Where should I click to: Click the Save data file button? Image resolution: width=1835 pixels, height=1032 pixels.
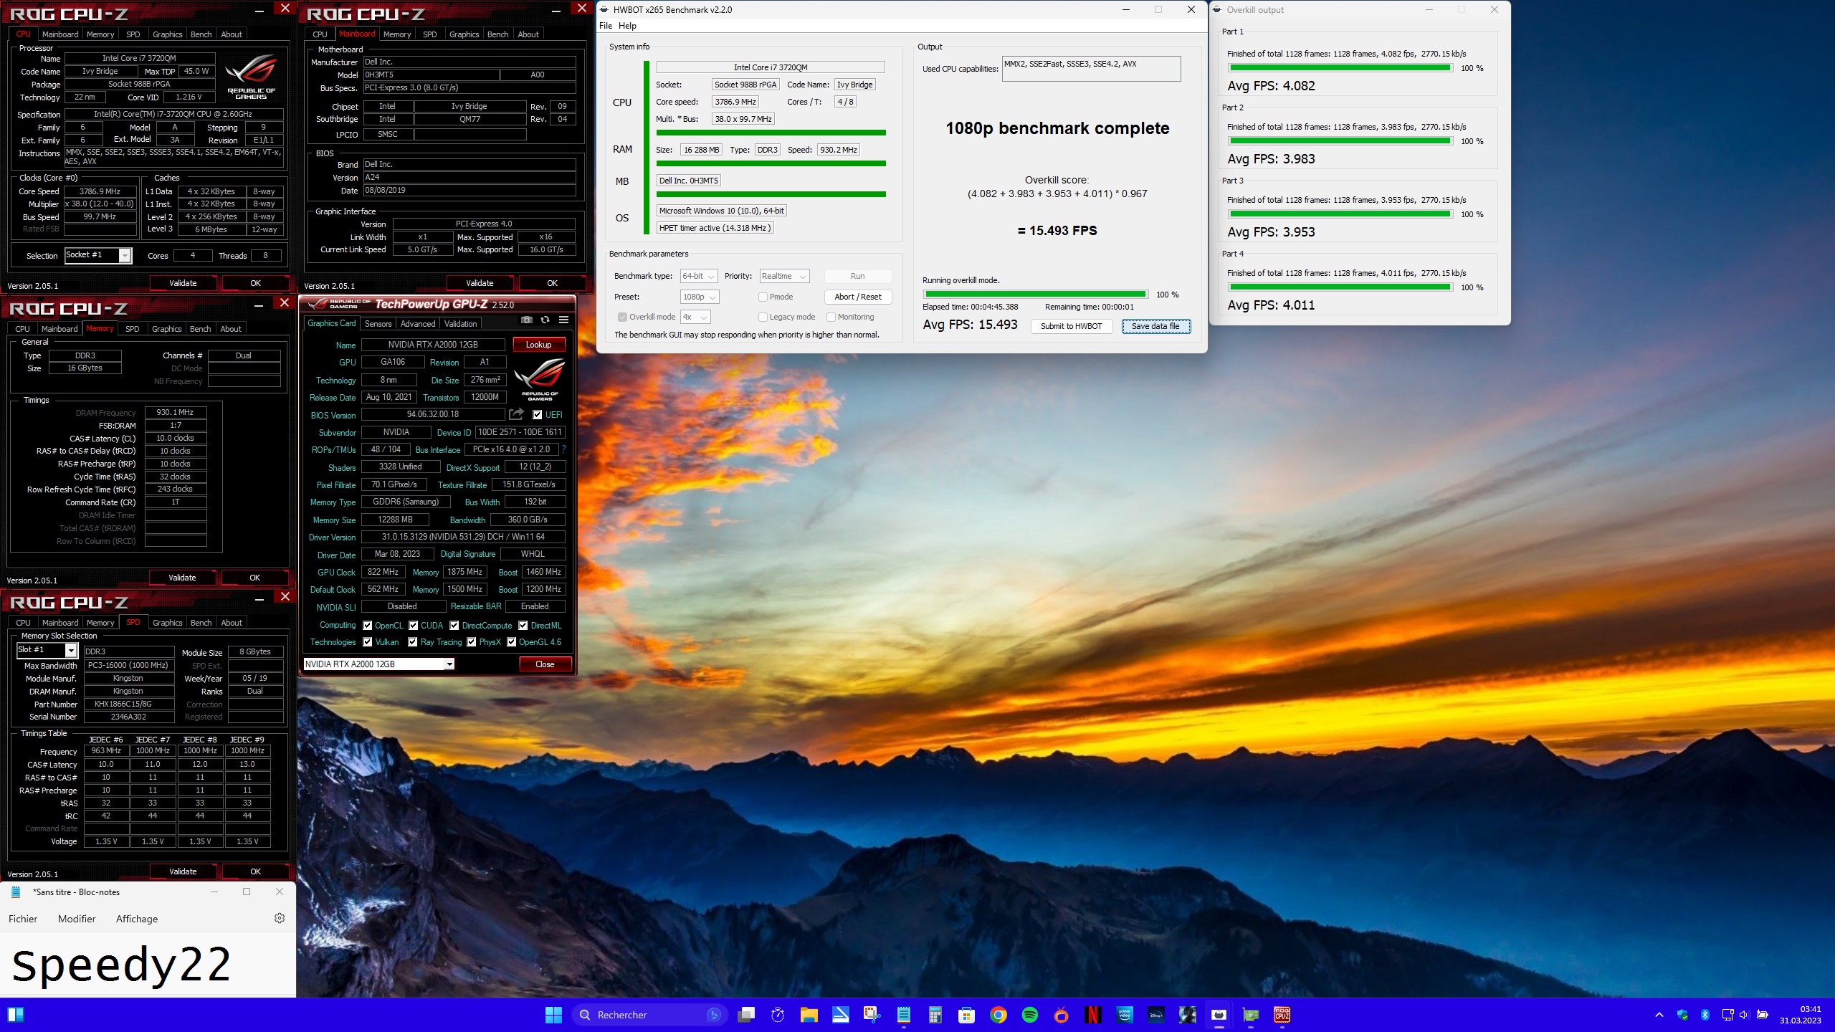click(x=1155, y=326)
